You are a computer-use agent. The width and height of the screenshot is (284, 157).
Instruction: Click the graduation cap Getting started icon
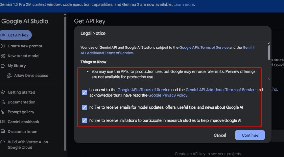click(3, 92)
